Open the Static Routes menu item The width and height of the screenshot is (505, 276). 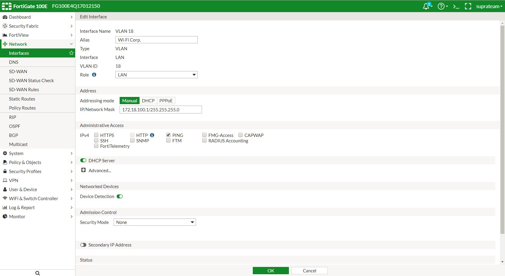(x=22, y=99)
